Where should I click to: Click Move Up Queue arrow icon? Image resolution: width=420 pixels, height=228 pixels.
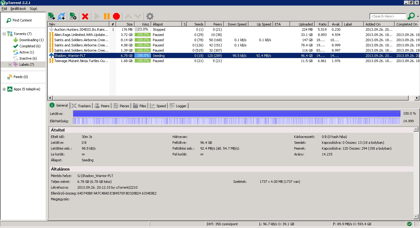pos(128,16)
